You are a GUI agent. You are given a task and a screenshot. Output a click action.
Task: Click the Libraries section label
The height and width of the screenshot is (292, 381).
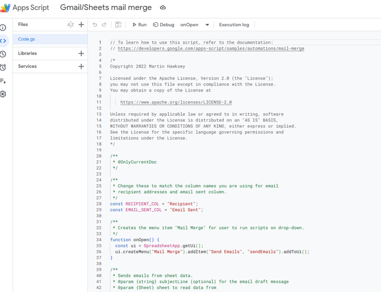[27, 53]
